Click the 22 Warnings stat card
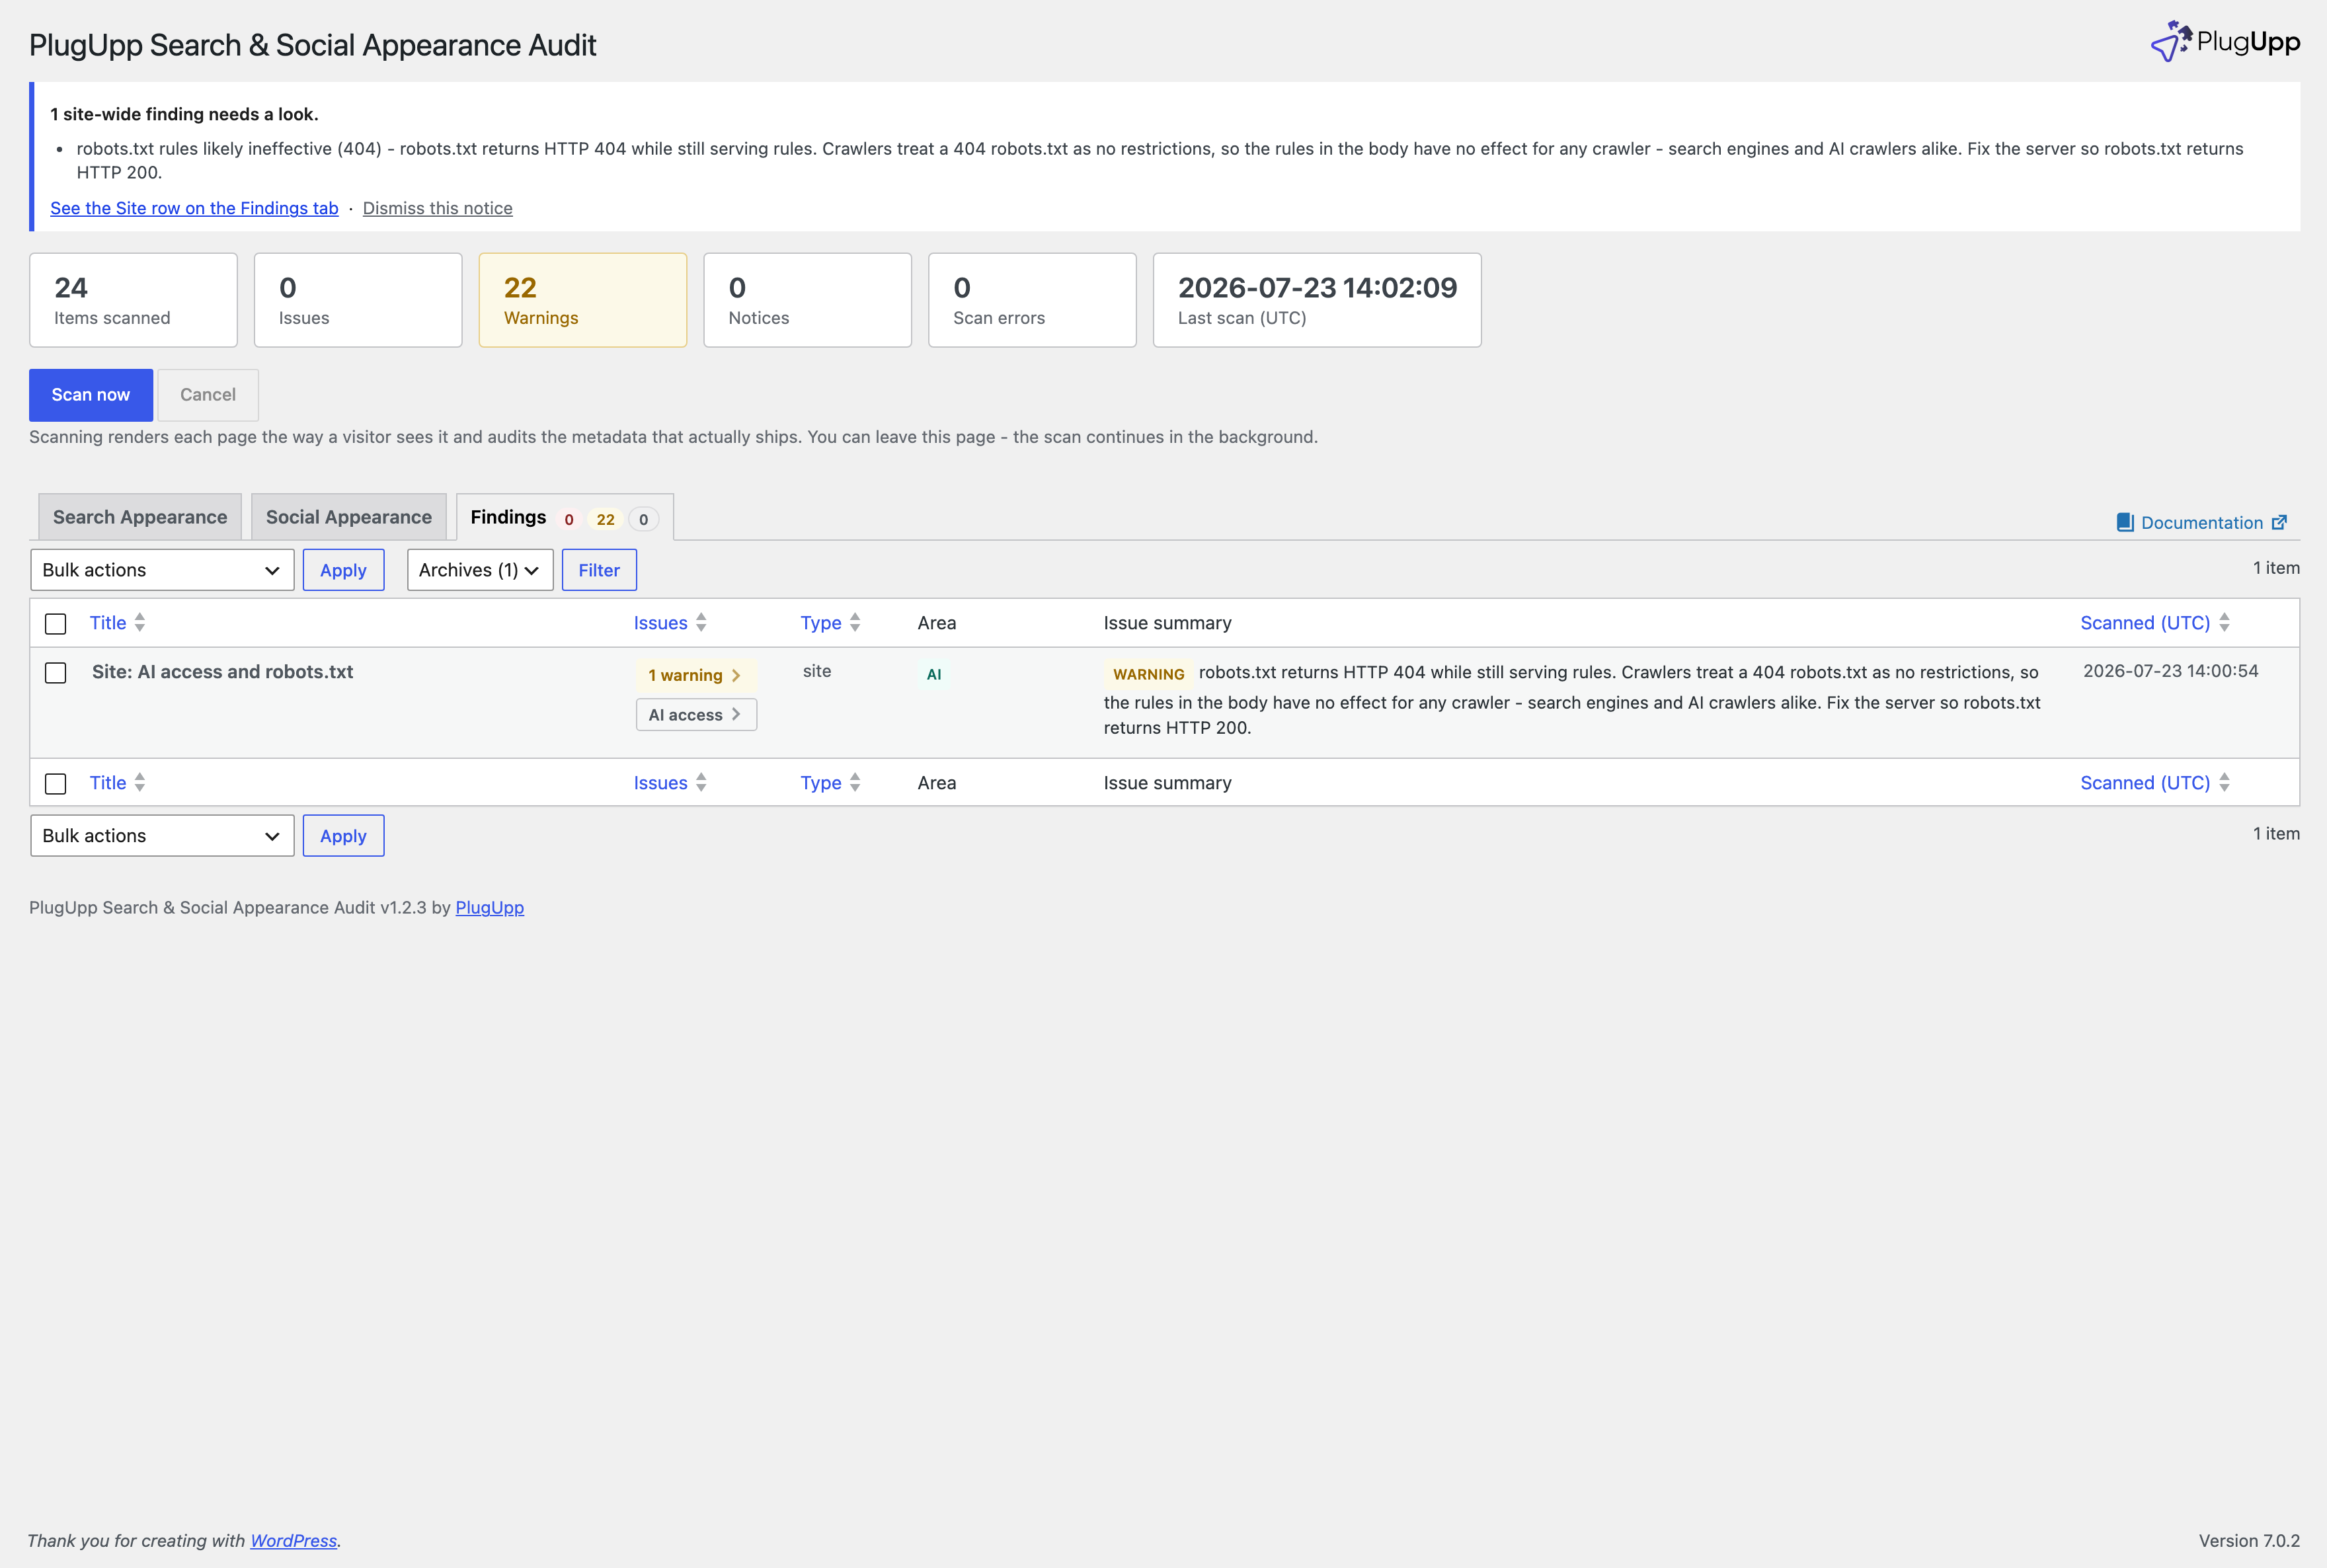The width and height of the screenshot is (2327, 1568). click(x=583, y=300)
